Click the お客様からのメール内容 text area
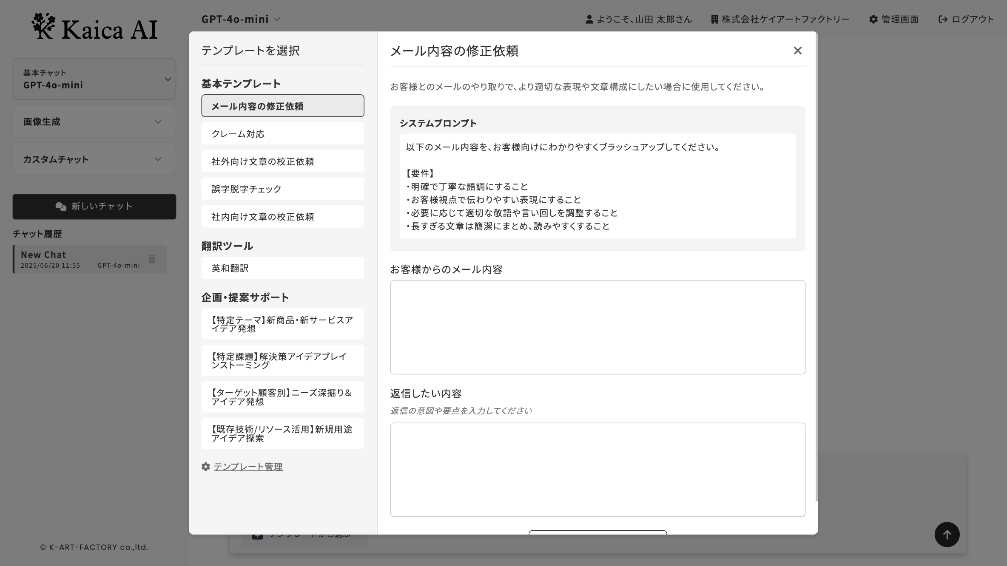Viewport: 1007px width, 566px height. click(x=597, y=327)
